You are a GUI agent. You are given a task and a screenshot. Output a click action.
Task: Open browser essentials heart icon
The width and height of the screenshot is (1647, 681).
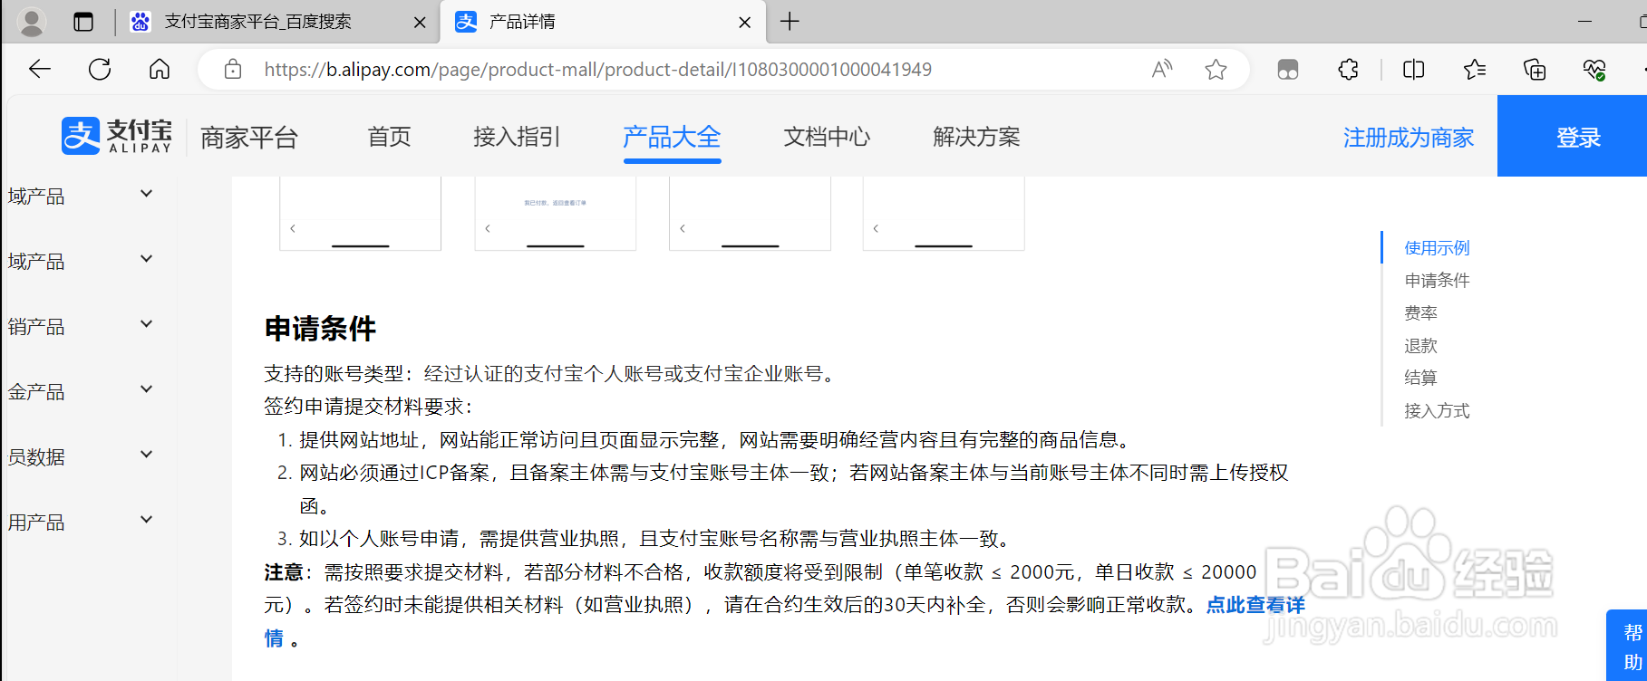pyautogui.click(x=1594, y=70)
